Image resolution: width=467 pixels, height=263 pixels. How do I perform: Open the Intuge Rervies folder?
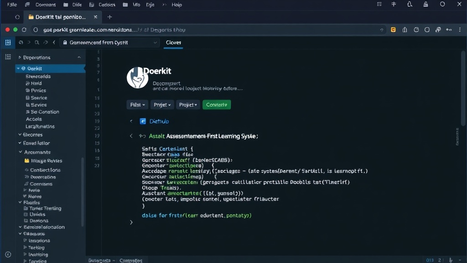(43, 161)
